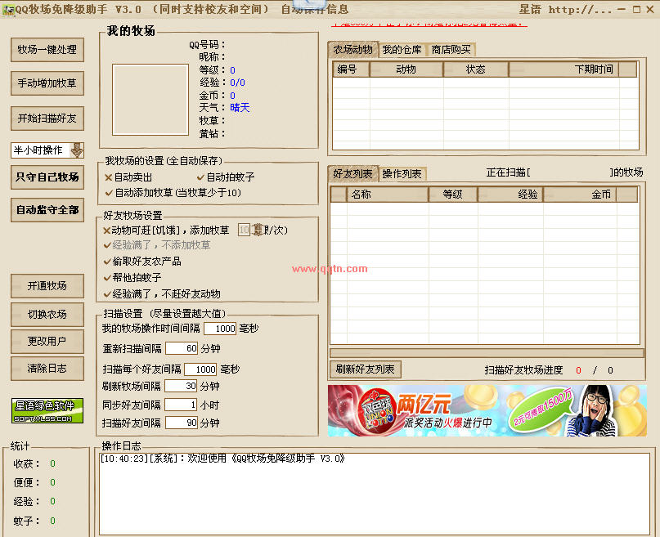The image size is (660, 537).
Task: Select 只守自己牧场 button
Action: pos(47,177)
